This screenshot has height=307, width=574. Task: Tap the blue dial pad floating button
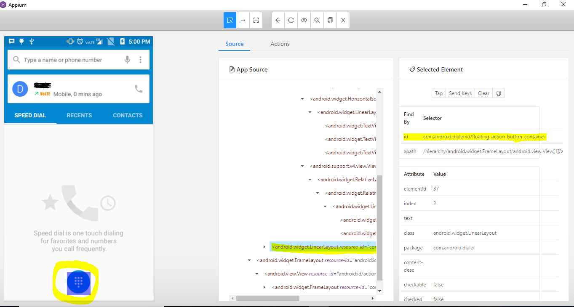(78, 282)
